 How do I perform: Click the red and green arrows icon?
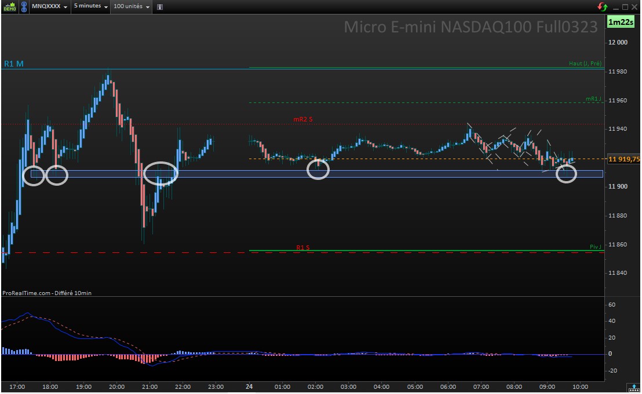click(x=602, y=6)
